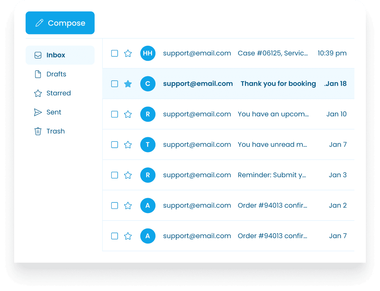This screenshot has height=291, width=380.
Task: Click the HH sender avatar
Action: (148, 54)
